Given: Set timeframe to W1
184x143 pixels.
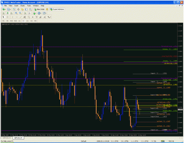Looking at the screenshot, I should click(x=32, y=21).
